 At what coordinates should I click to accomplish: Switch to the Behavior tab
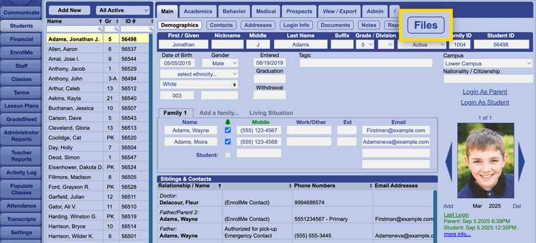click(x=234, y=11)
